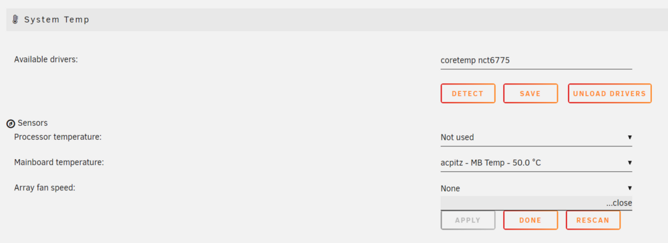Click the Array fan speed label
Screen dimensions: 668x243
[x=45, y=187]
